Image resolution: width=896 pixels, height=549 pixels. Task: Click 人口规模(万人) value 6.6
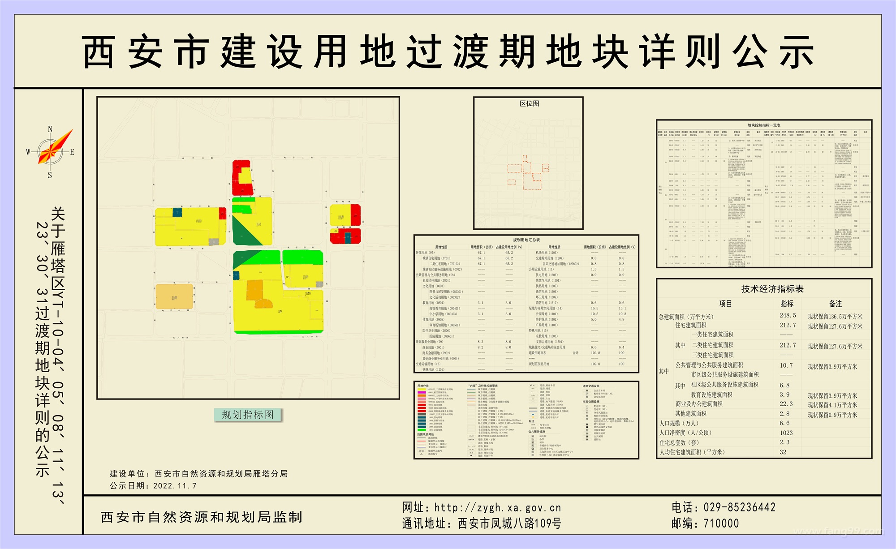tap(784, 423)
